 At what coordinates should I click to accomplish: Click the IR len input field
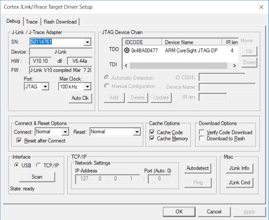coord(213,97)
